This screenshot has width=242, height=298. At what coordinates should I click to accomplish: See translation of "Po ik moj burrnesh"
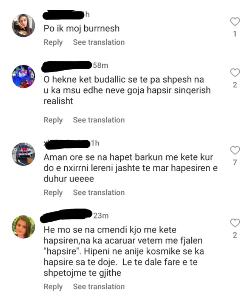pos(99,42)
